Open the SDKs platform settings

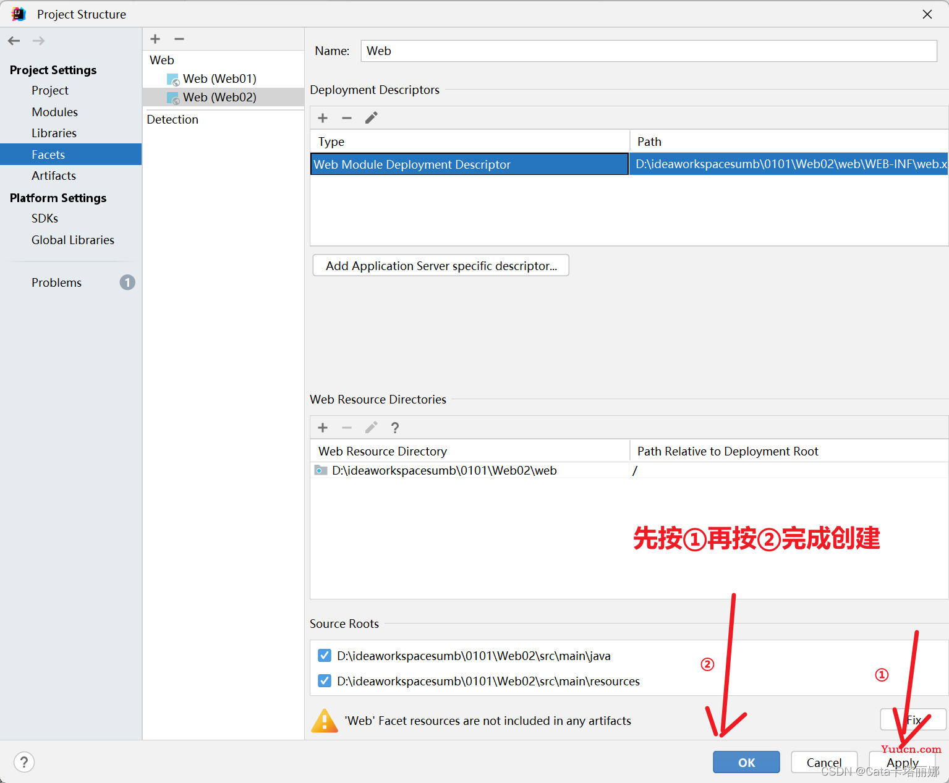click(45, 218)
